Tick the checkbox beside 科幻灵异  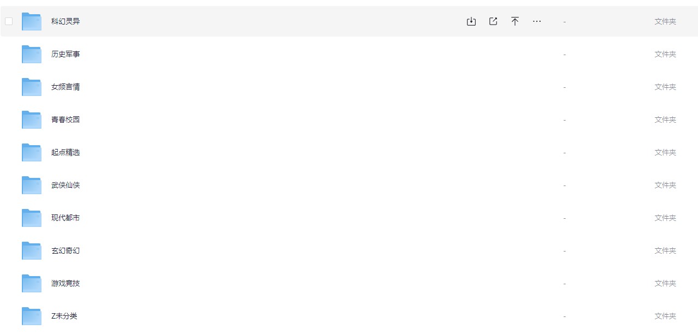point(9,21)
